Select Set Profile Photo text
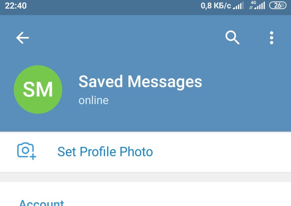Screen dimensions: 291x206 coord(105,152)
